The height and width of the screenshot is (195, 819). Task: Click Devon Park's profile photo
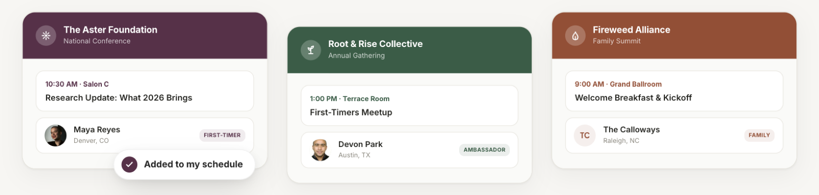point(320,150)
